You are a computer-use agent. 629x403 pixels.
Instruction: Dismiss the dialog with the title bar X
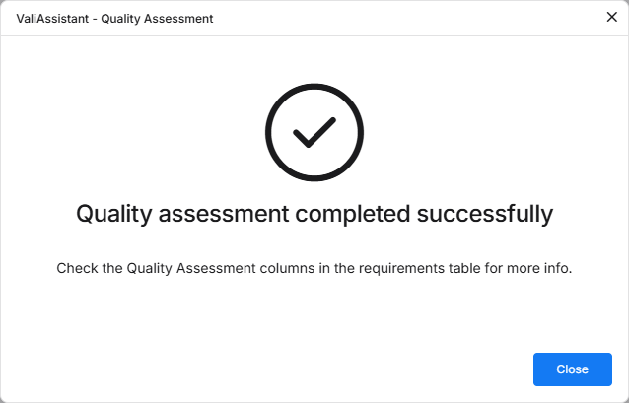click(x=611, y=18)
